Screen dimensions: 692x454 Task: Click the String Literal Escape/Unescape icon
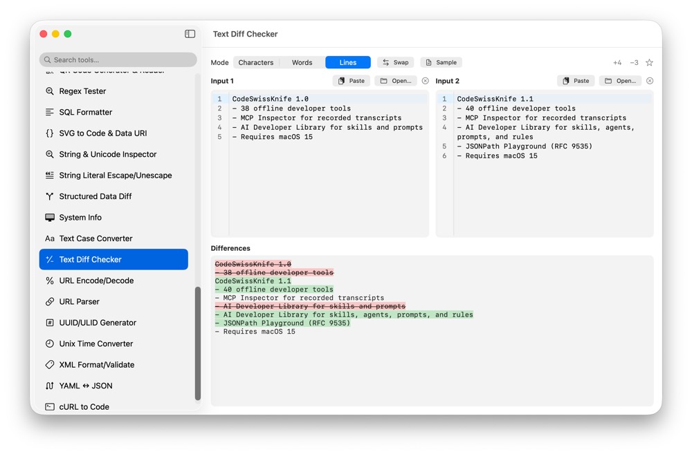tap(49, 175)
